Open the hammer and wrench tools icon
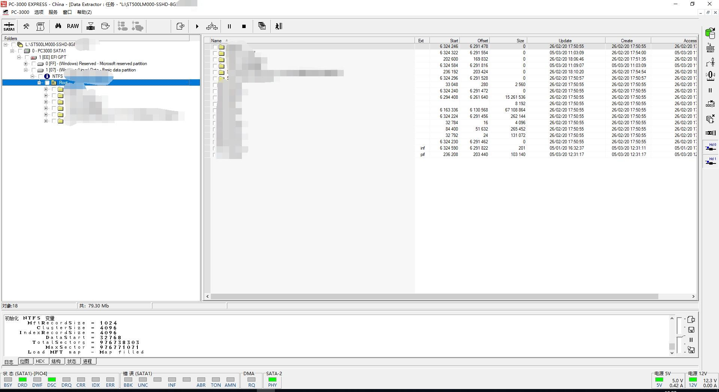 (26, 26)
